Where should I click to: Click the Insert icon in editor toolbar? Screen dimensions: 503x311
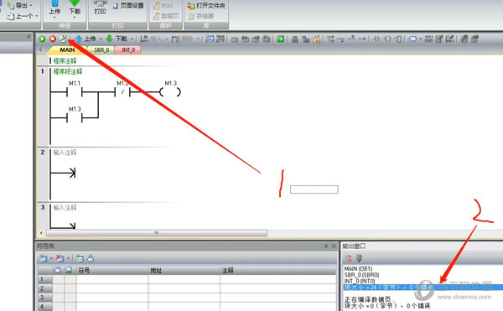[145, 39]
